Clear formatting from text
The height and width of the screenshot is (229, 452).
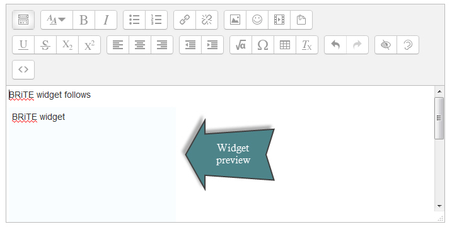pyautogui.click(x=307, y=45)
